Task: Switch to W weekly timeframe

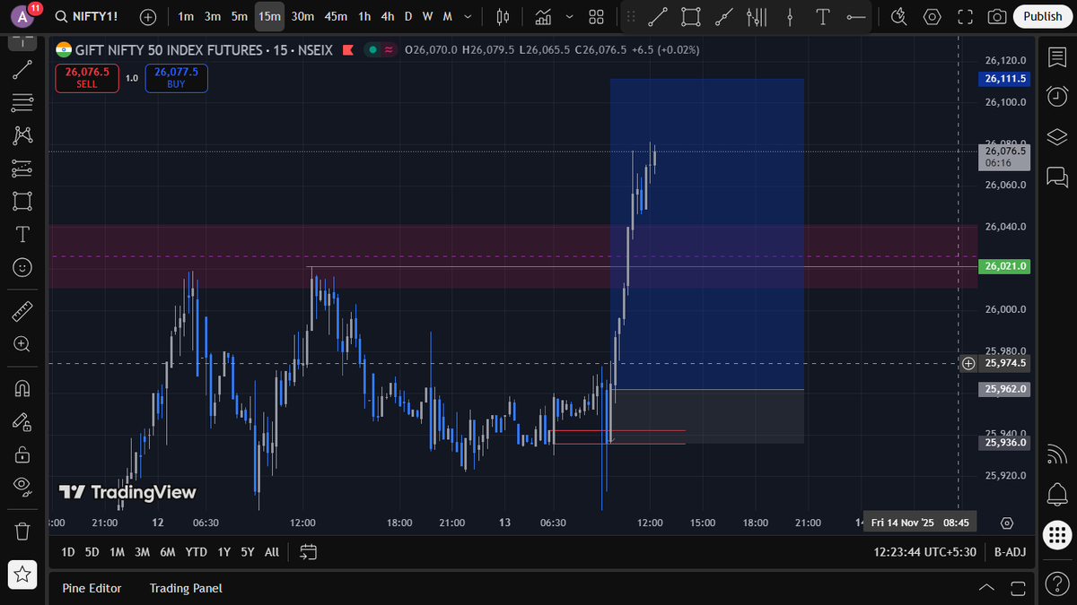Action: tap(427, 16)
